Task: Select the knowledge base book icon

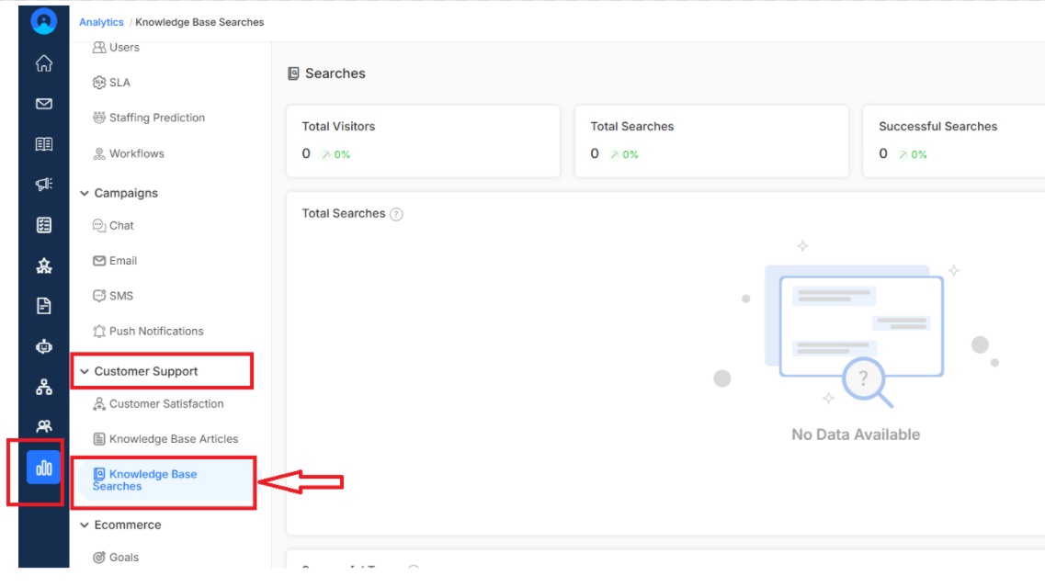Action: pyautogui.click(x=44, y=144)
